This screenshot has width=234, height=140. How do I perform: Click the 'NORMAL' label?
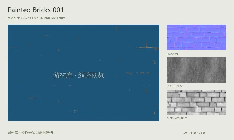pos(172,54)
